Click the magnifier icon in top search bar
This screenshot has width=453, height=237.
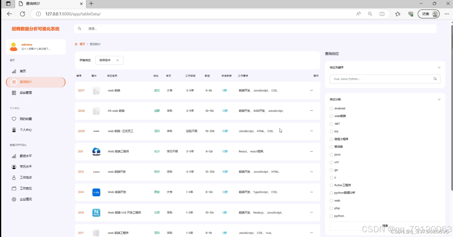(79, 29)
